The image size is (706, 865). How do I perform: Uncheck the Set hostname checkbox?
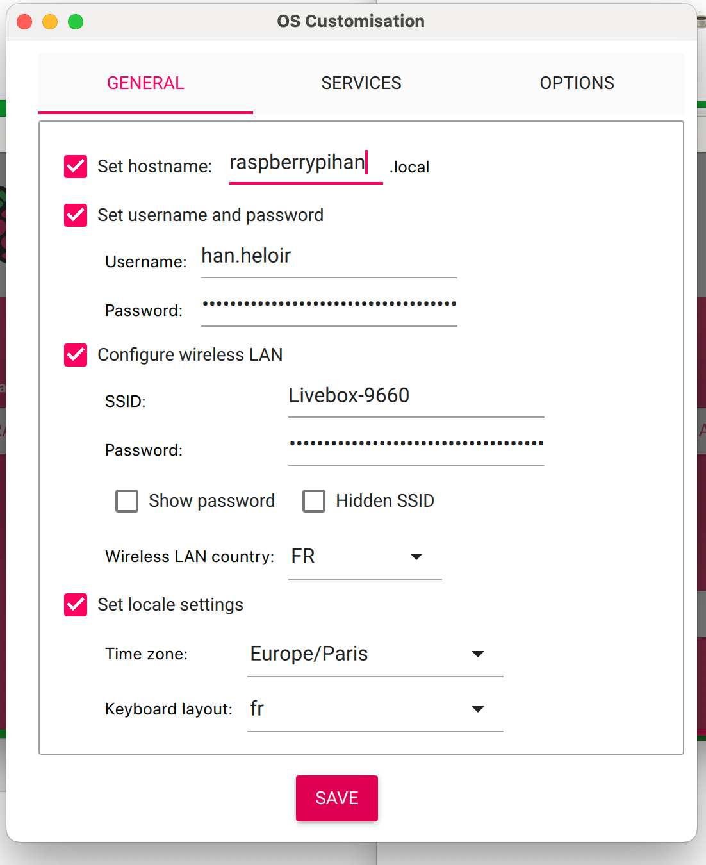(76, 167)
